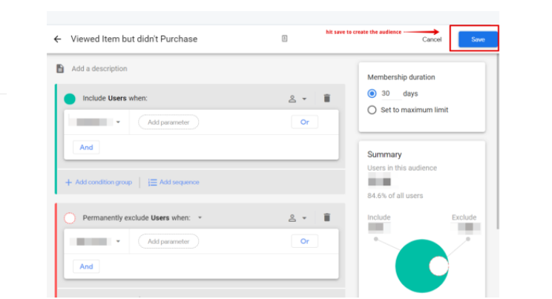Go back using the left arrow
Image resolution: width=552 pixels, height=299 pixels.
(x=57, y=39)
